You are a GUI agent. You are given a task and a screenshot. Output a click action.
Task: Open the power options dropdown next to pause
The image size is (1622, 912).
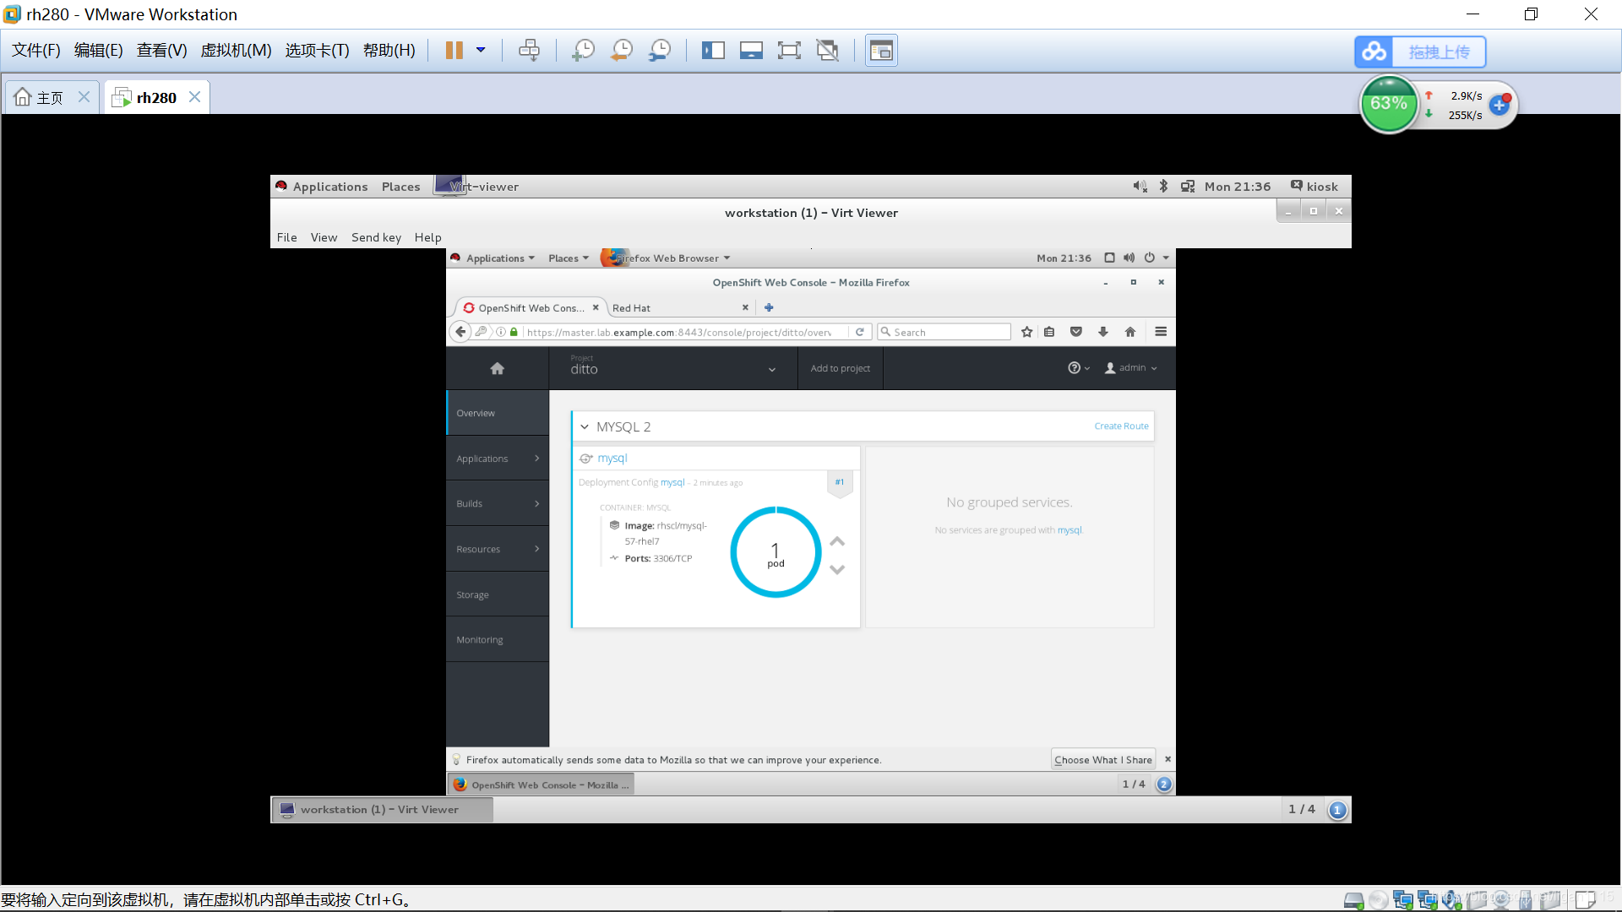pyautogui.click(x=481, y=51)
